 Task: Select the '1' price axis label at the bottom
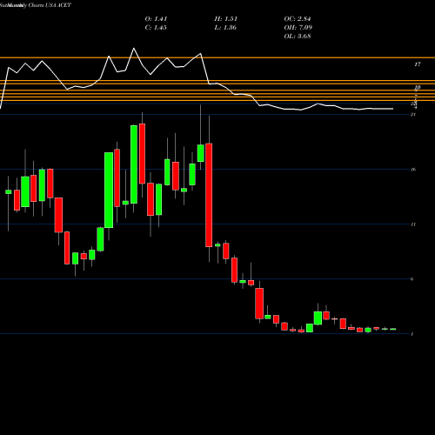point(412,334)
